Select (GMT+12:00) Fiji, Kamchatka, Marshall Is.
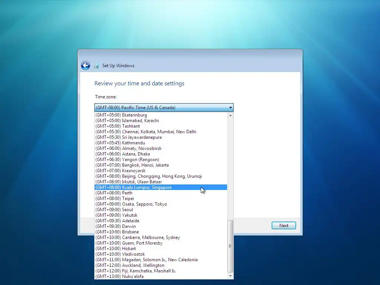The width and height of the screenshot is (380, 285). click(x=161, y=271)
